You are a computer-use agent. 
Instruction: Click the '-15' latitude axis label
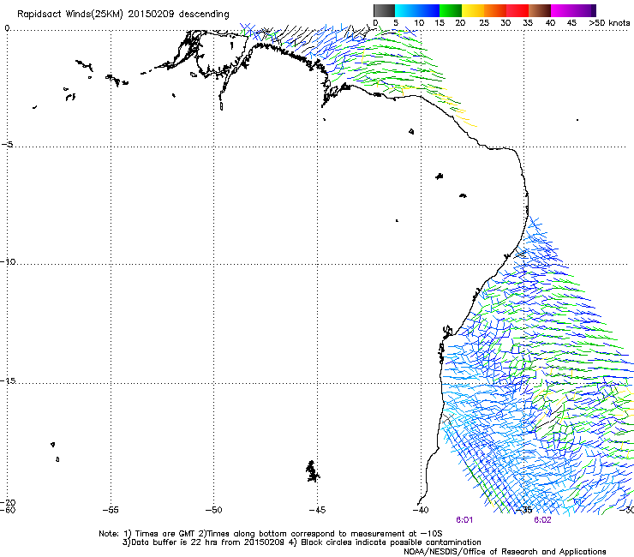8,380
